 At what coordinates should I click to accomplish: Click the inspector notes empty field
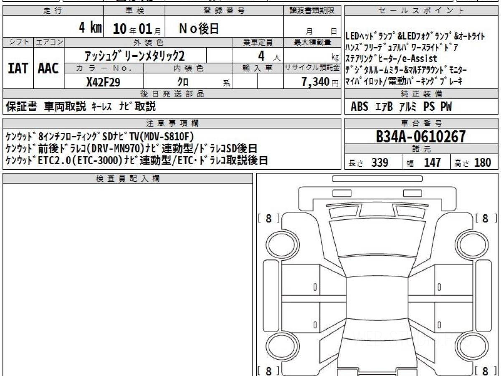coord(128,279)
